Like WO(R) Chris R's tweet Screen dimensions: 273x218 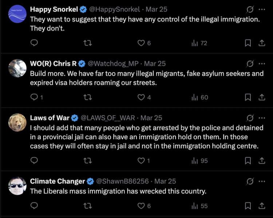tap(141, 97)
